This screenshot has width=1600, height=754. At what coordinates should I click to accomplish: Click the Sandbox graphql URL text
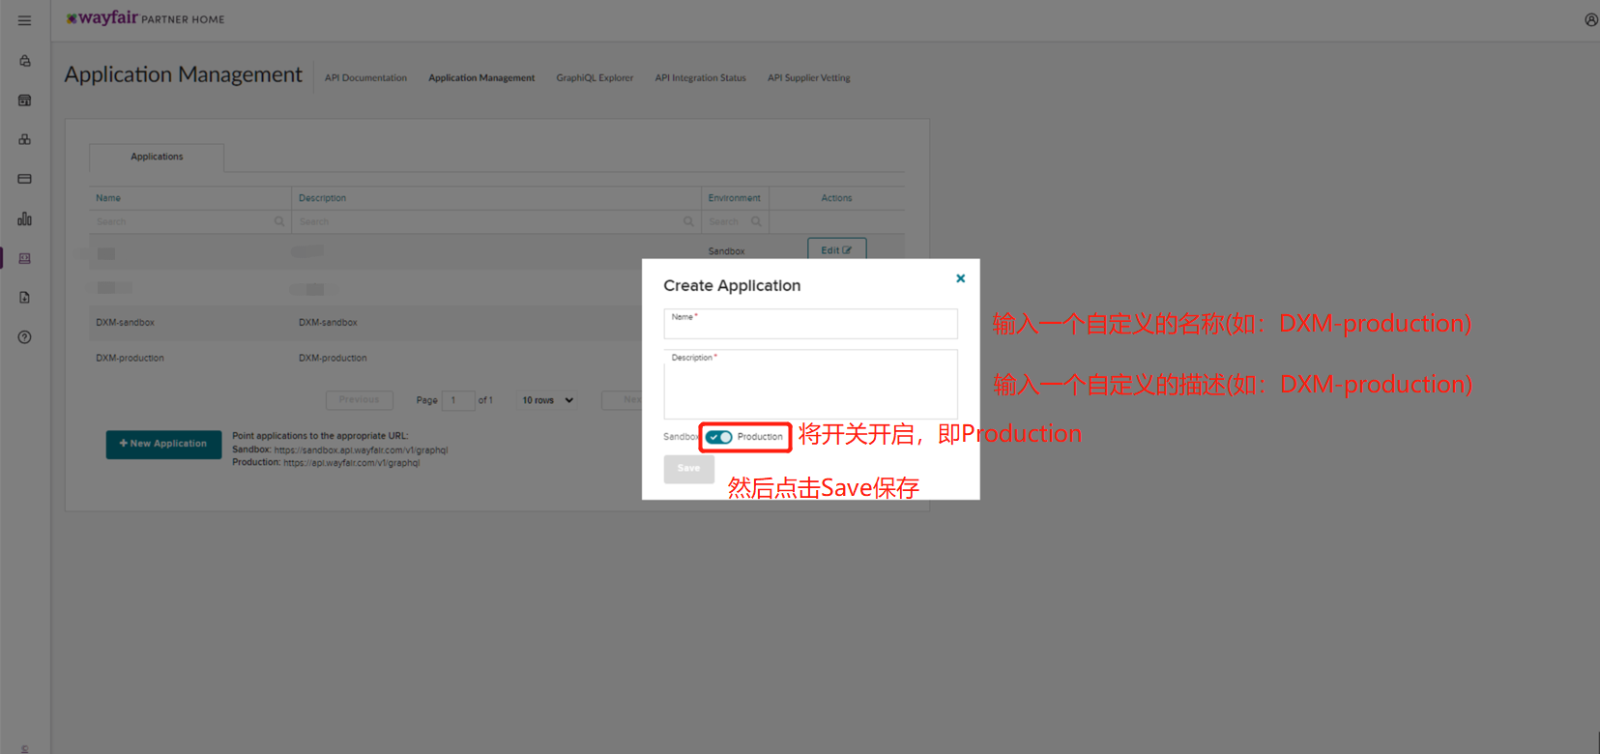(361, 450)
